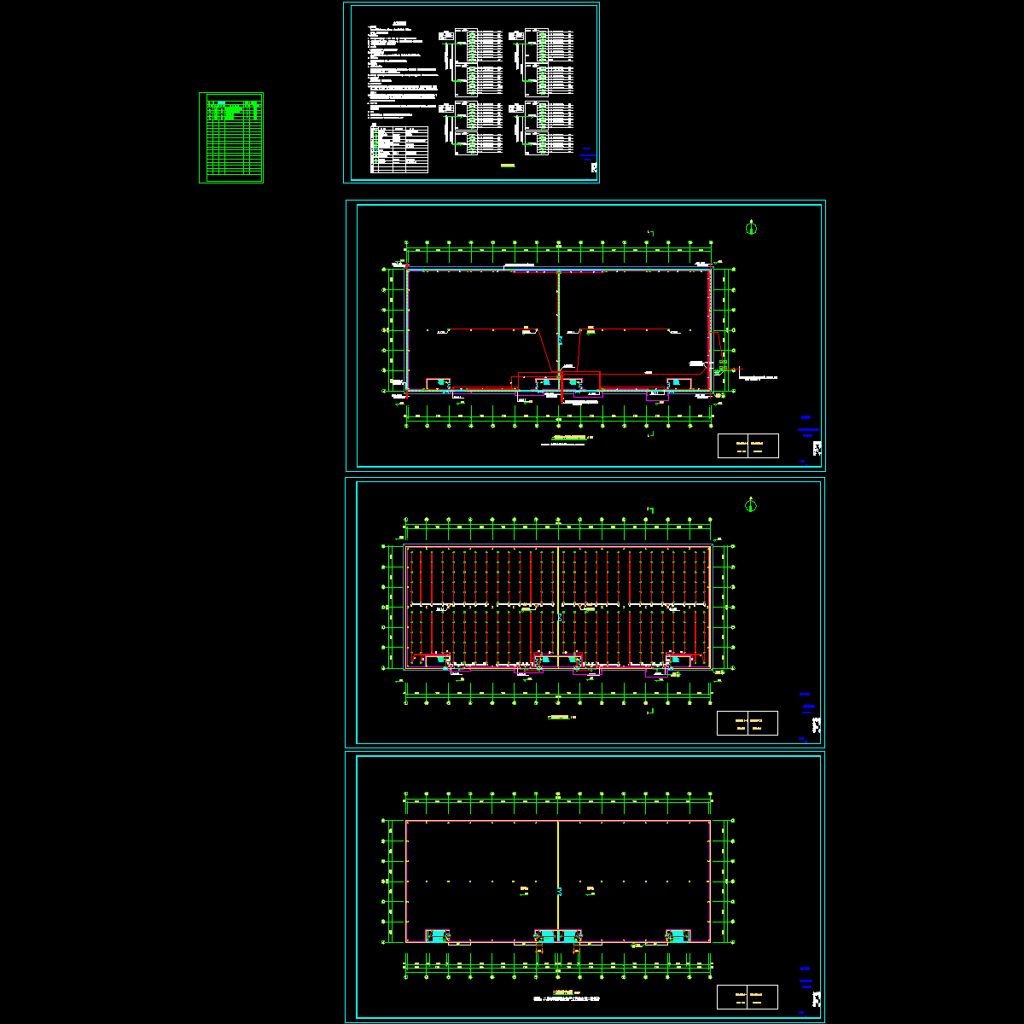Viewport: 1024px width, 1024px height.
Task: Click the white title box on second floor plan
Action: click(748, 723)
